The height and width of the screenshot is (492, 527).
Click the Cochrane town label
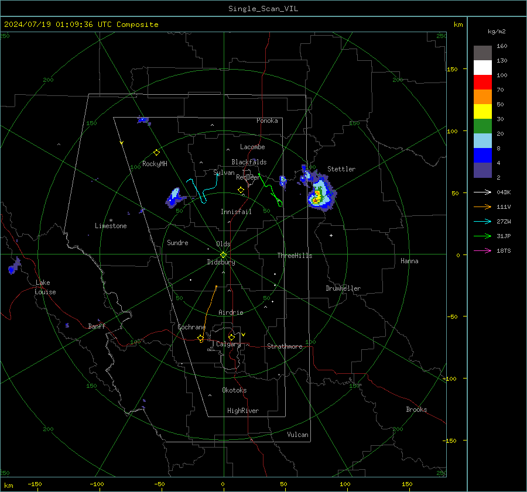pyautogui.click(x=191, y=327)
